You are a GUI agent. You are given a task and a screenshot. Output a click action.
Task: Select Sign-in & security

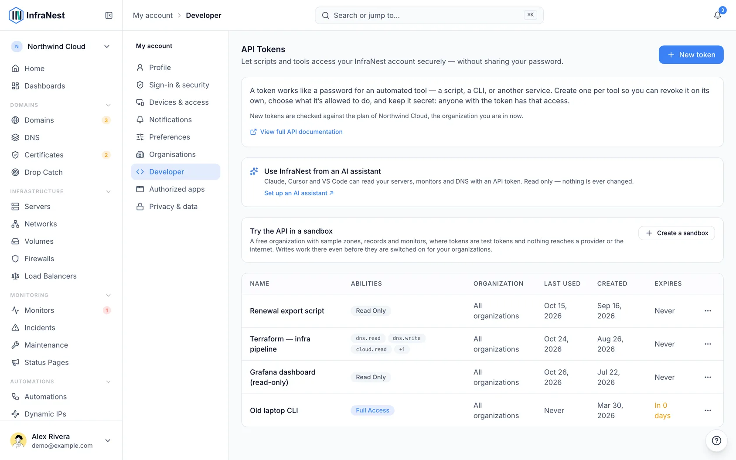click(175, 85)
